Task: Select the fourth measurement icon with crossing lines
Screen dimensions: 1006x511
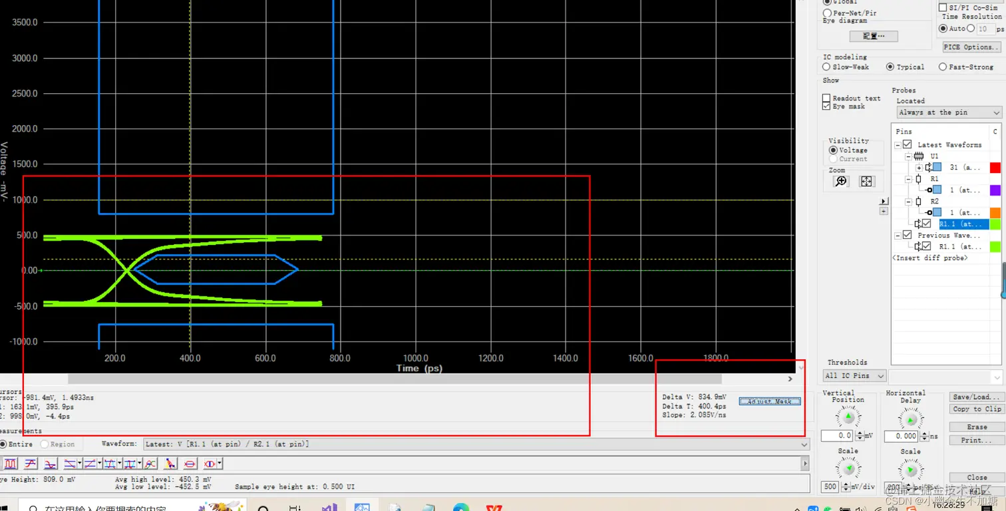Action: pyautogui.click(x=70, y=464)
